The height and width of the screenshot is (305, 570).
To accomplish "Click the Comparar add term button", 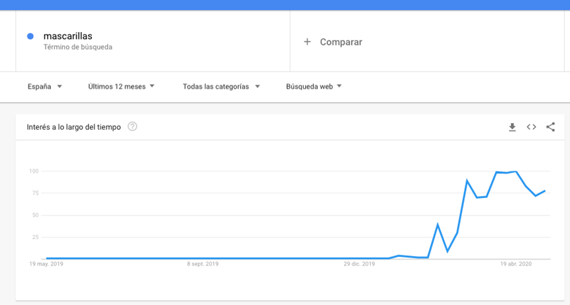I will click(341, 41).
